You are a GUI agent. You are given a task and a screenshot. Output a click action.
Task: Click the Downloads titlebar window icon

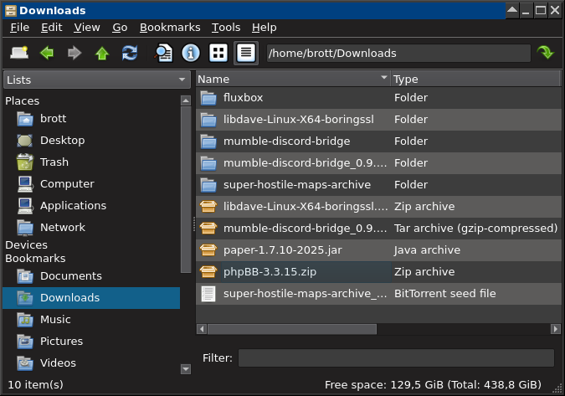[11, 10]
